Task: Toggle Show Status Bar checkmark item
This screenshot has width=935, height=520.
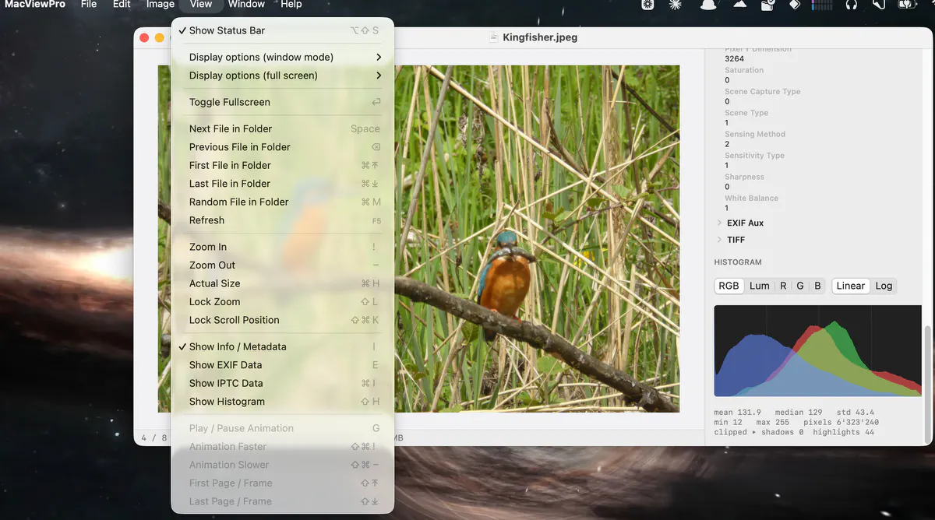Action: [283, 30]
